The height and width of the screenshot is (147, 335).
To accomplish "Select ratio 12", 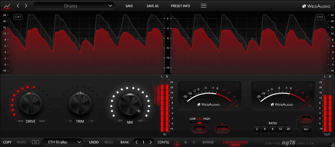I will 281,129.
